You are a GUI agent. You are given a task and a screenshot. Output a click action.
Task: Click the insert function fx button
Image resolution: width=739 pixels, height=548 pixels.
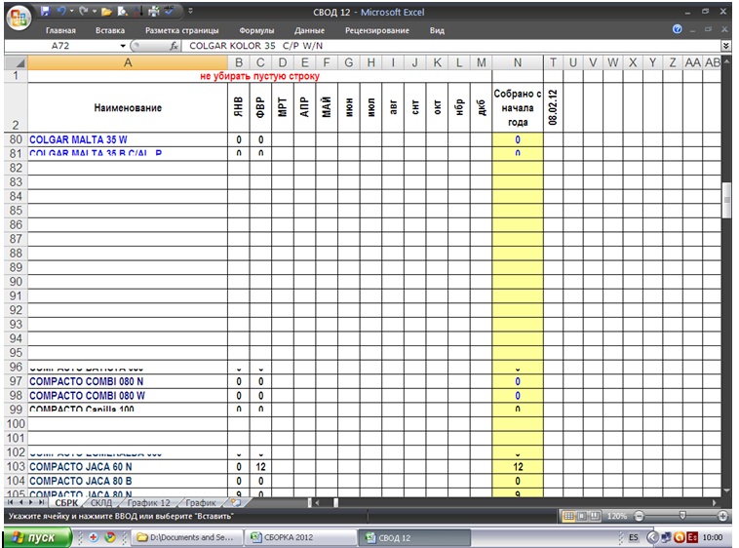[174, 46]
